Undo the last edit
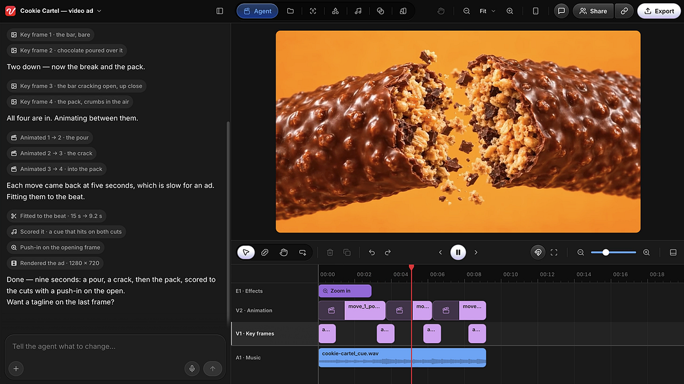 372,253
